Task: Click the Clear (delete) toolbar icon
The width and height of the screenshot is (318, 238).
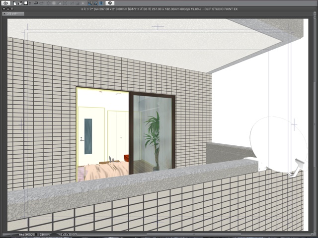Action: pyautogui.click(x=49, y=3)
